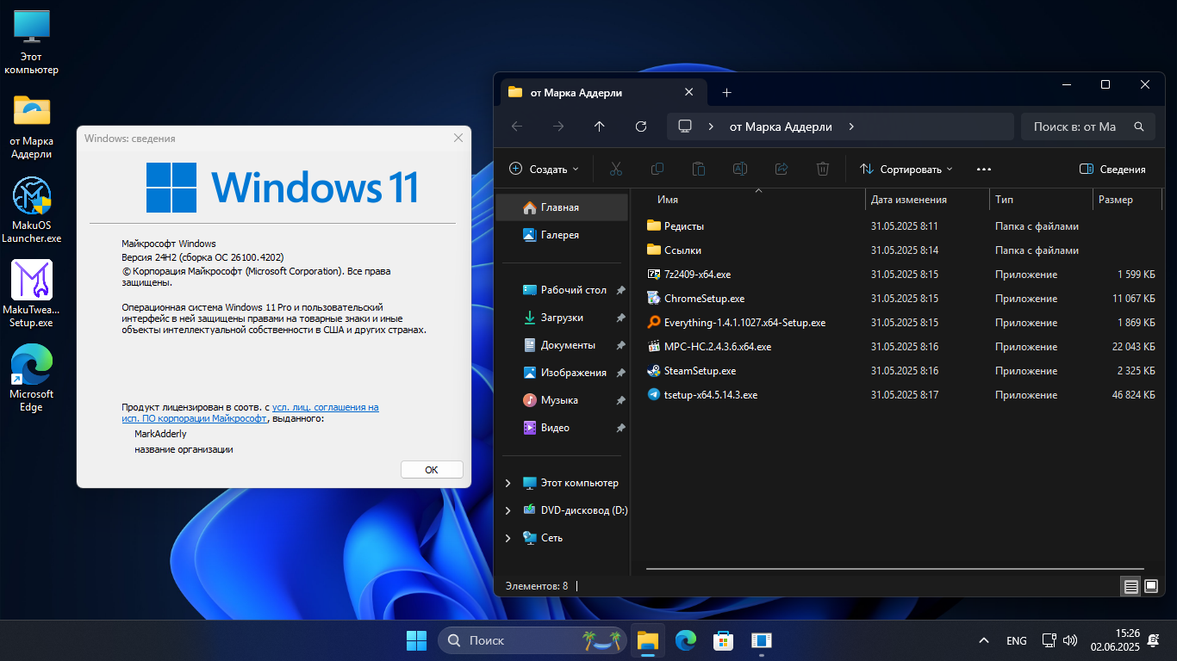Click OK in Windows: сведения dialog
1177x661 pixels.
[432, 470]
